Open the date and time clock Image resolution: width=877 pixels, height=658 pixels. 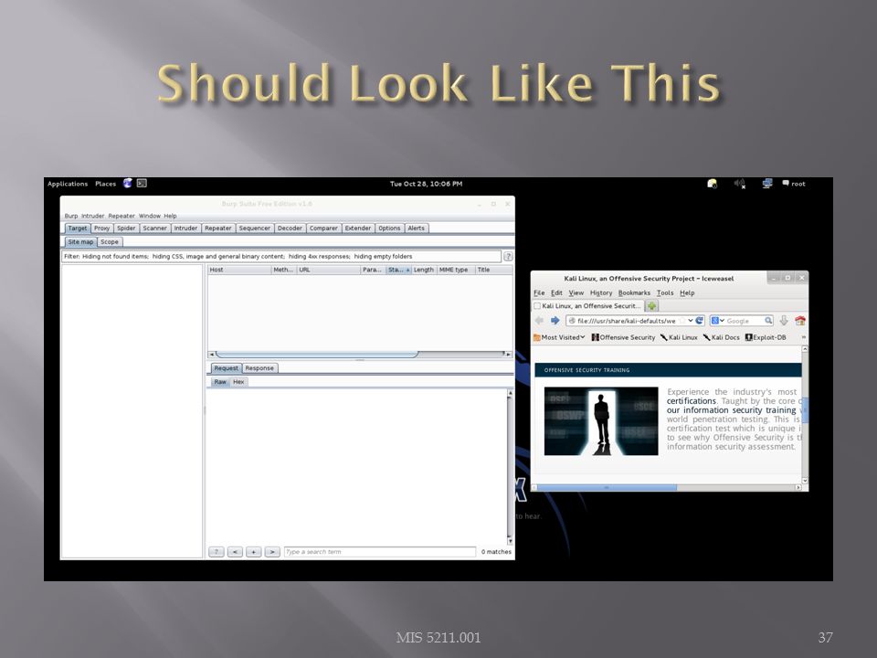tap(427, 184)
